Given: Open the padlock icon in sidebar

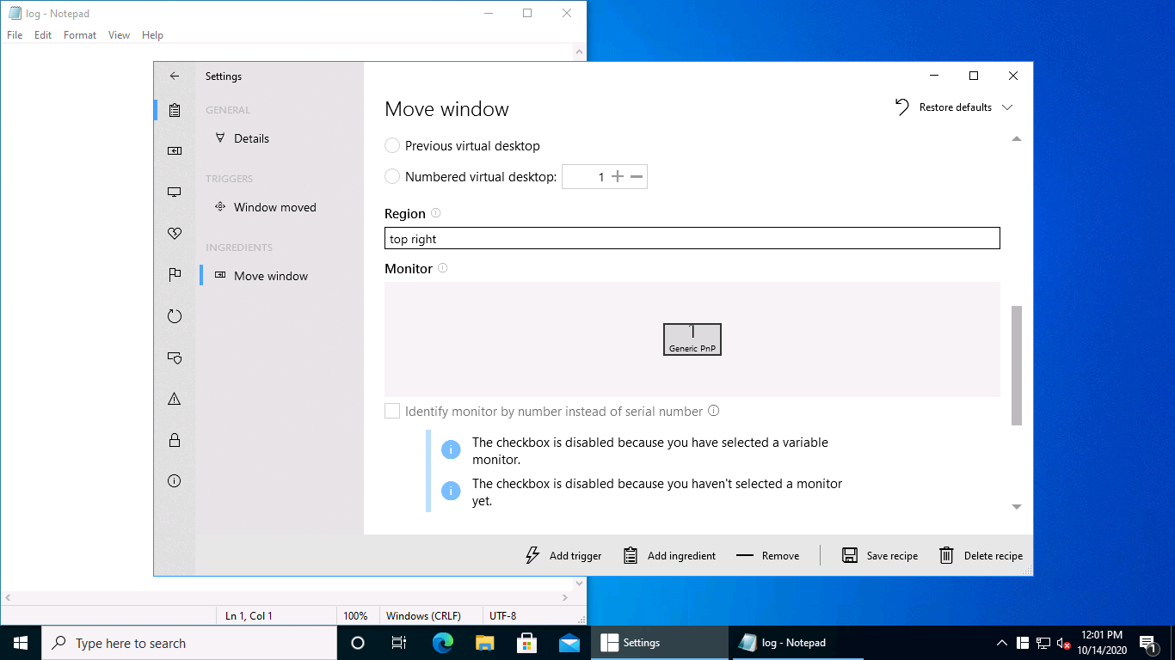Looking at the screenshot, I should 175,440.
